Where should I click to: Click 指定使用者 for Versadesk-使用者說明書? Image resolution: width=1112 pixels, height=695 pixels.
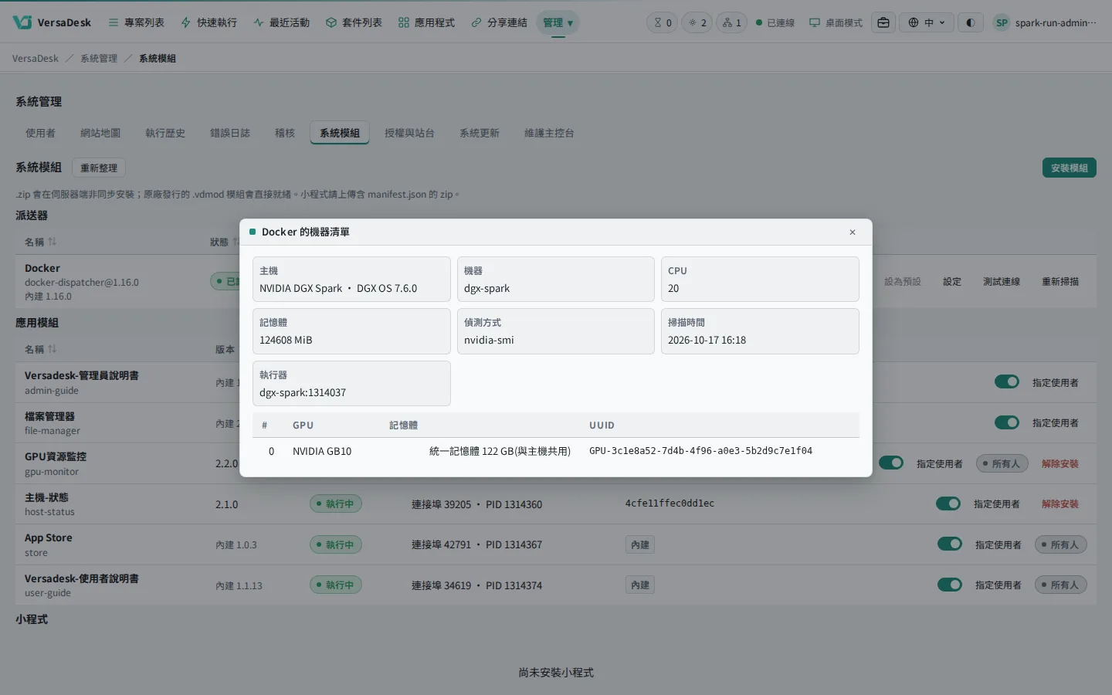(x=998, y=585)
